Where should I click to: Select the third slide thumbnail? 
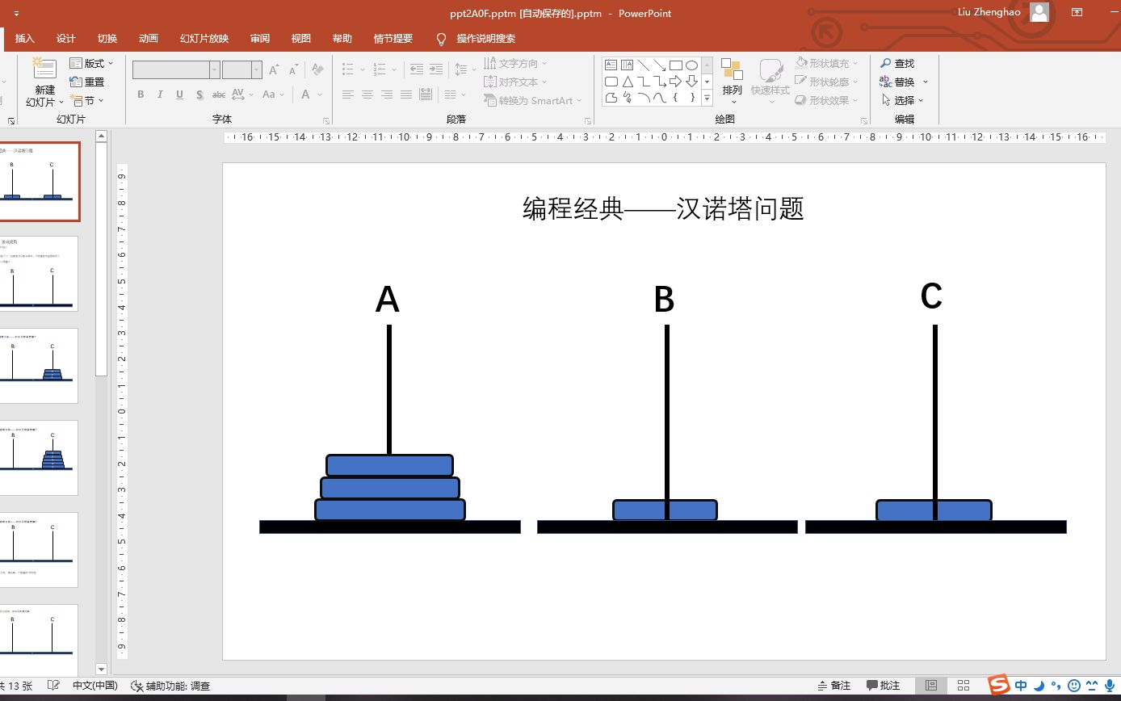tap(39, 366)
